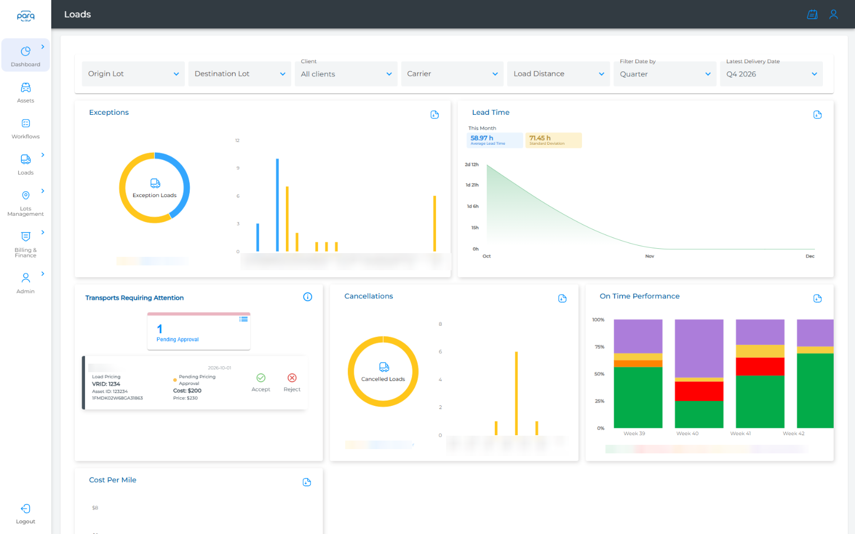This screenshot has width=855, height=534.
Task: Change Latest Delivery Date Q4 2026
Action: click(771, 74)
